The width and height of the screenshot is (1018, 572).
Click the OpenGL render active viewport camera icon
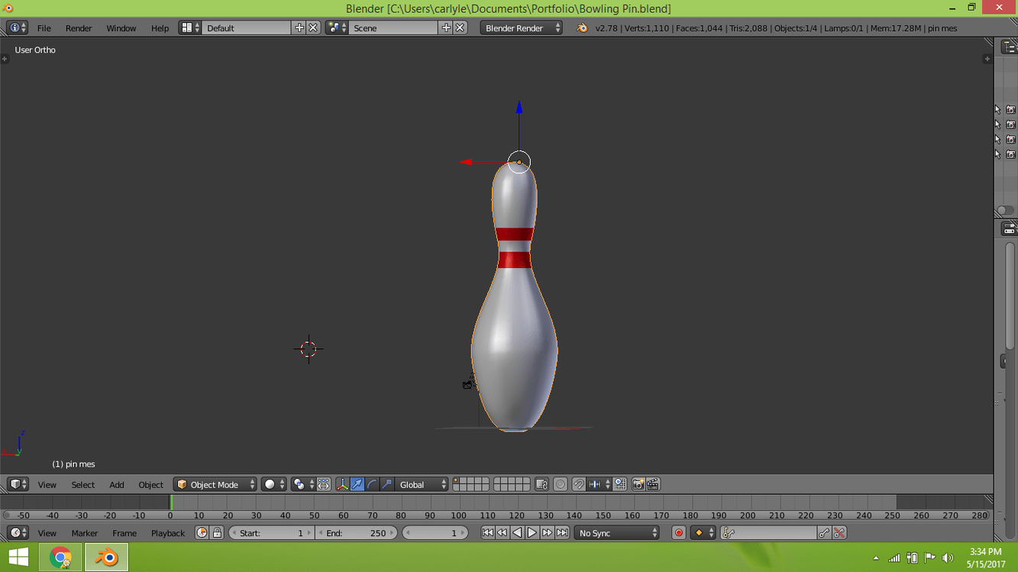638,485
